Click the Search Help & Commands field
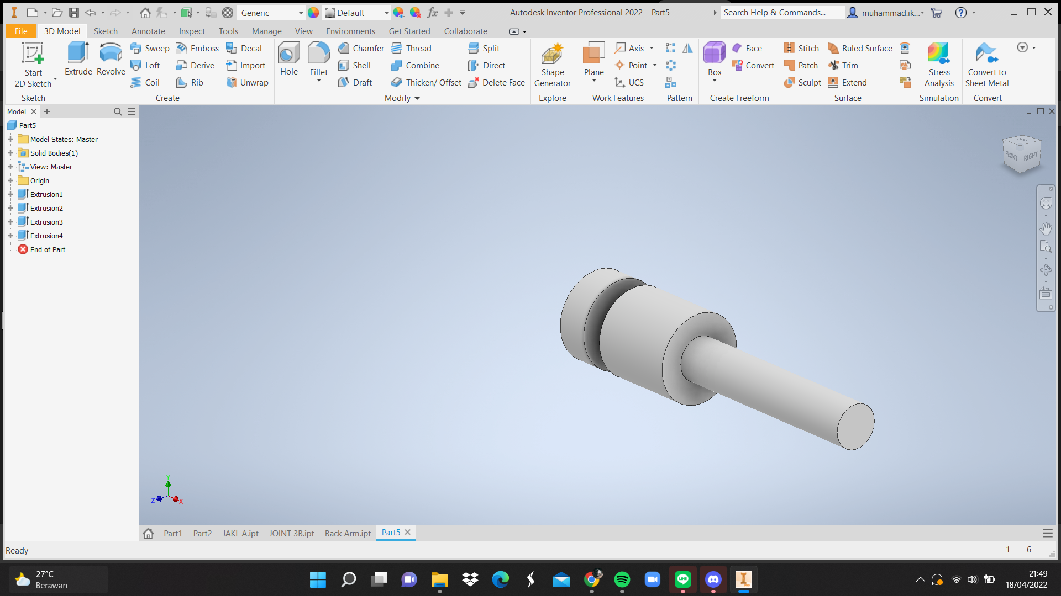The width and height of the screenshot is (1061, 596). [x=781, y=13]
